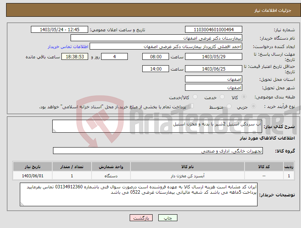Click the price validity date 1403/06/25

coord(214,69)
